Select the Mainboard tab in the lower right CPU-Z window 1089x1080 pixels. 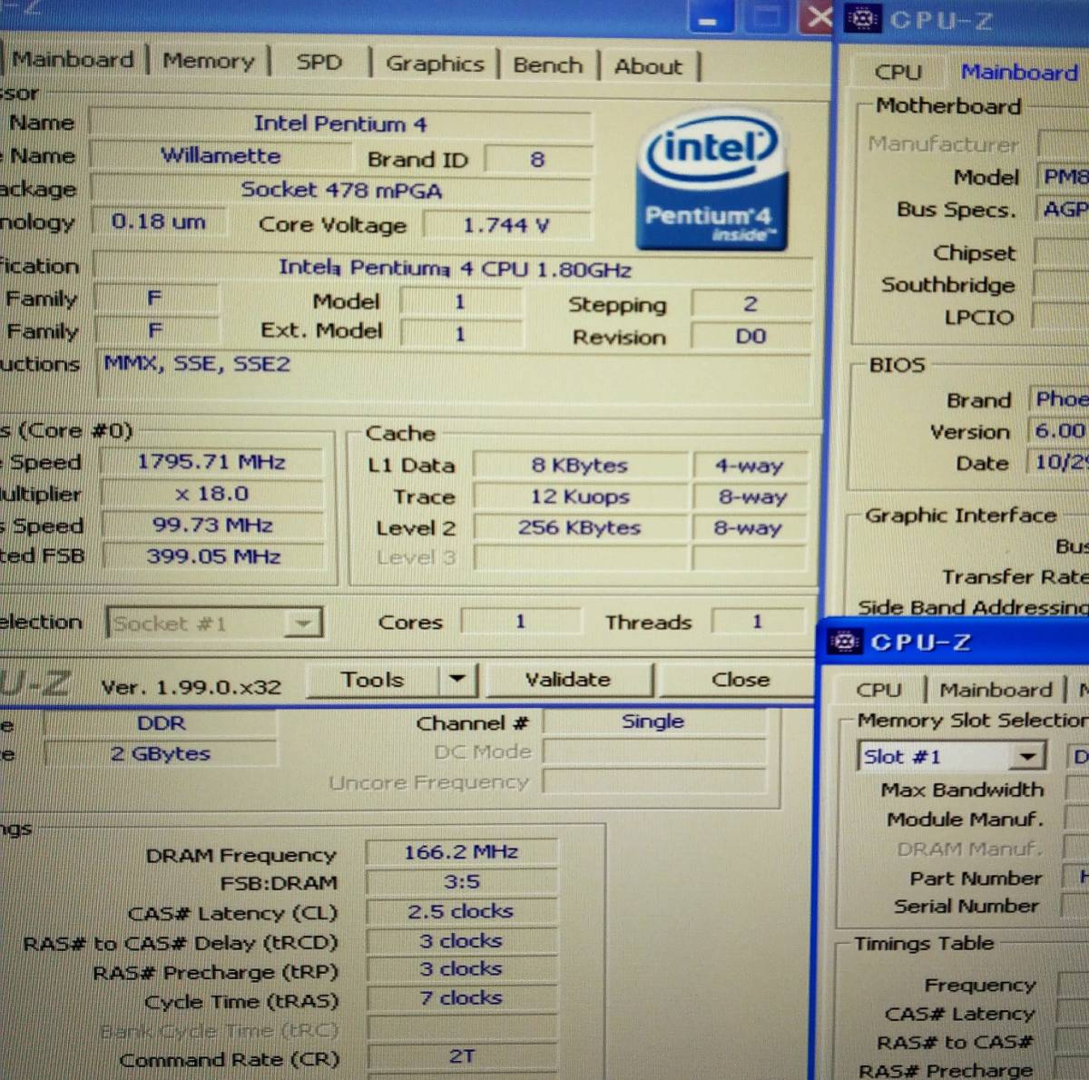coord(996,691)
